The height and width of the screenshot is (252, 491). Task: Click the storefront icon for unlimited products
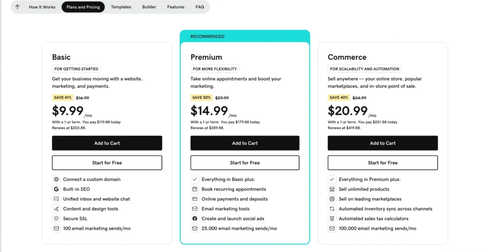pos(332,189)
